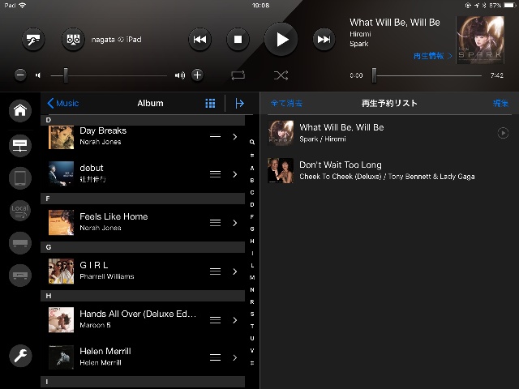Skip to the next track
The height and width of the screenshot is (389, 519).
[324, 39]
